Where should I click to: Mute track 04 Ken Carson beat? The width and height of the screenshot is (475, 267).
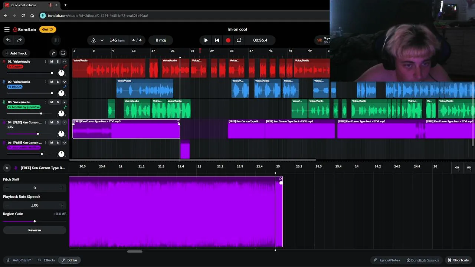click(x=52, y=122)
